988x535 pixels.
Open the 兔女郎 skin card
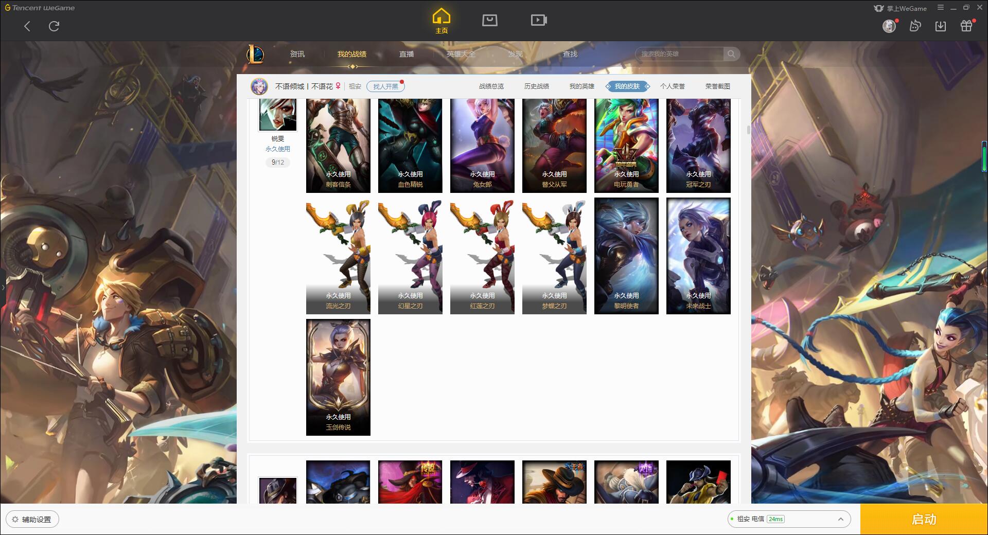(482, 146)
